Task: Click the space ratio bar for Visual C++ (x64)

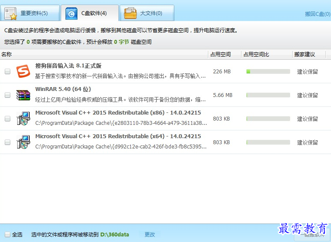Action: pos(268,142)
